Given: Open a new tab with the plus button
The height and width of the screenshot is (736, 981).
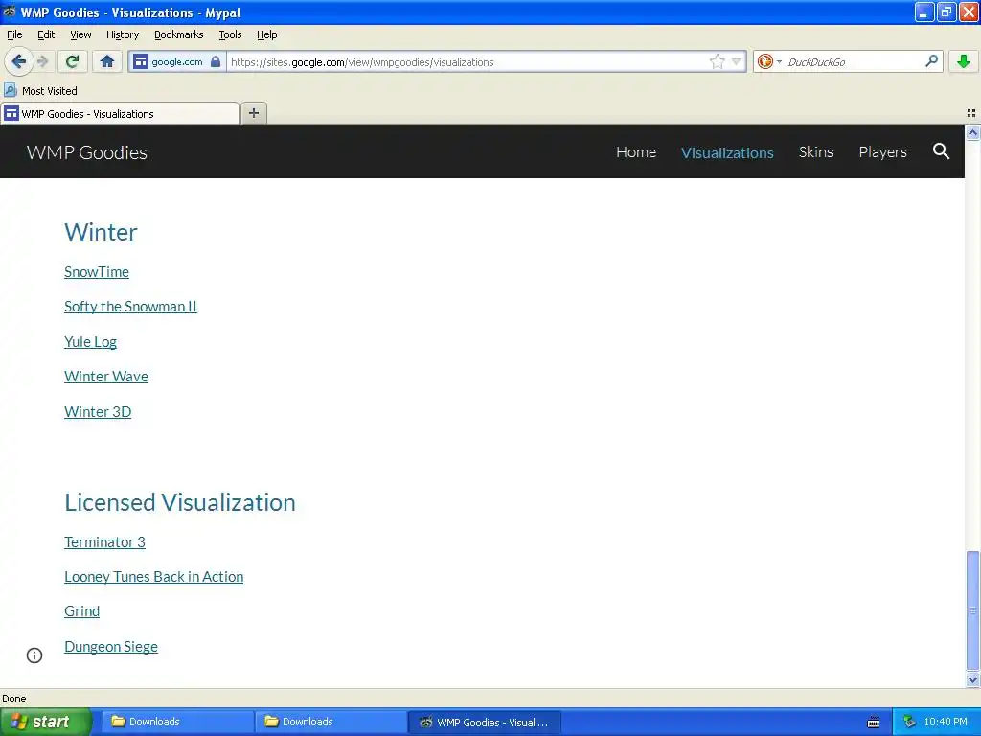Looking at the screenshot, I should click(x=253, y=113).
